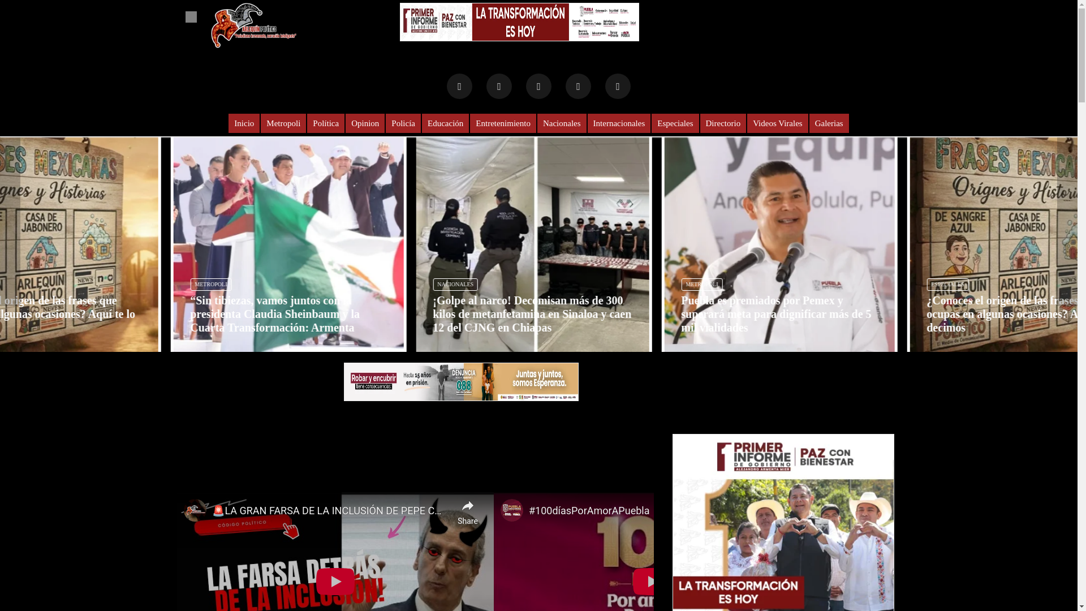
Task: Open the rightmost round social media icon
Action: tap(618, 86)
